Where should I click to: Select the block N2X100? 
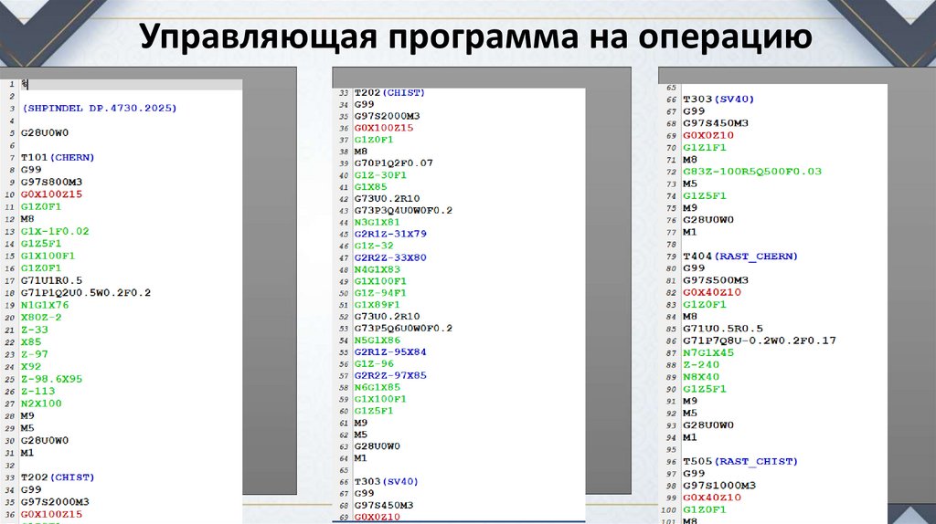(41, 403)
